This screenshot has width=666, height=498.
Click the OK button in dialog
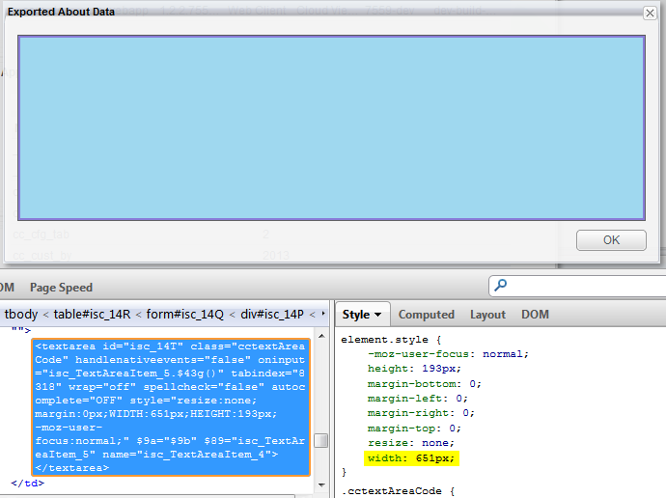(611, 240)
